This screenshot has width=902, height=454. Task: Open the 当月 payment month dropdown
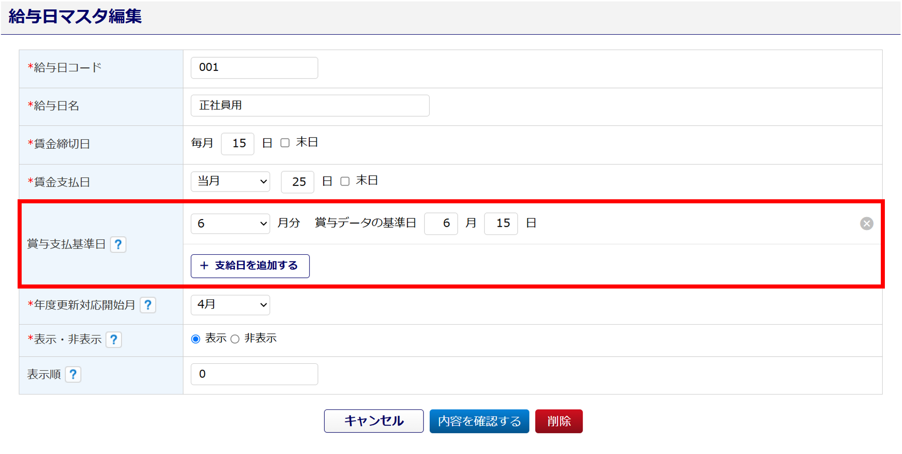pyautogui.click(x=230, y=181)
